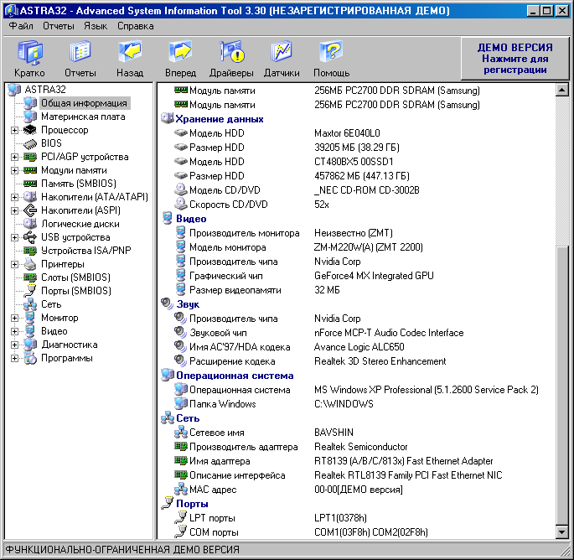Expand the Накопители (ATA/ATAPI) node

[x=14, y=197]
